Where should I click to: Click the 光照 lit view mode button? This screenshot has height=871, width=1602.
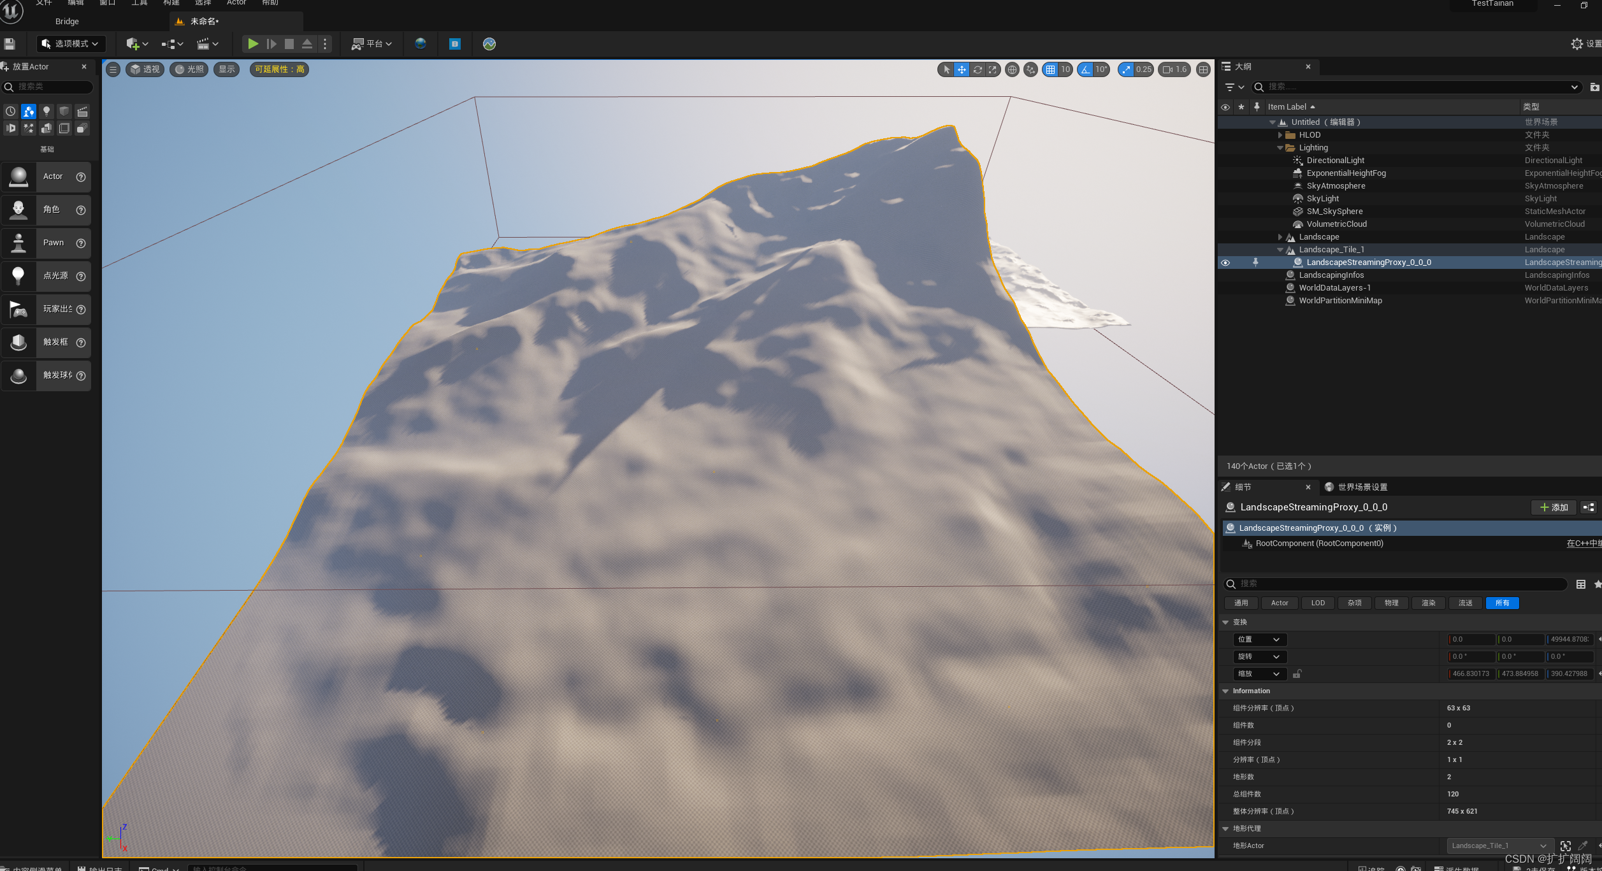[189, 69]
